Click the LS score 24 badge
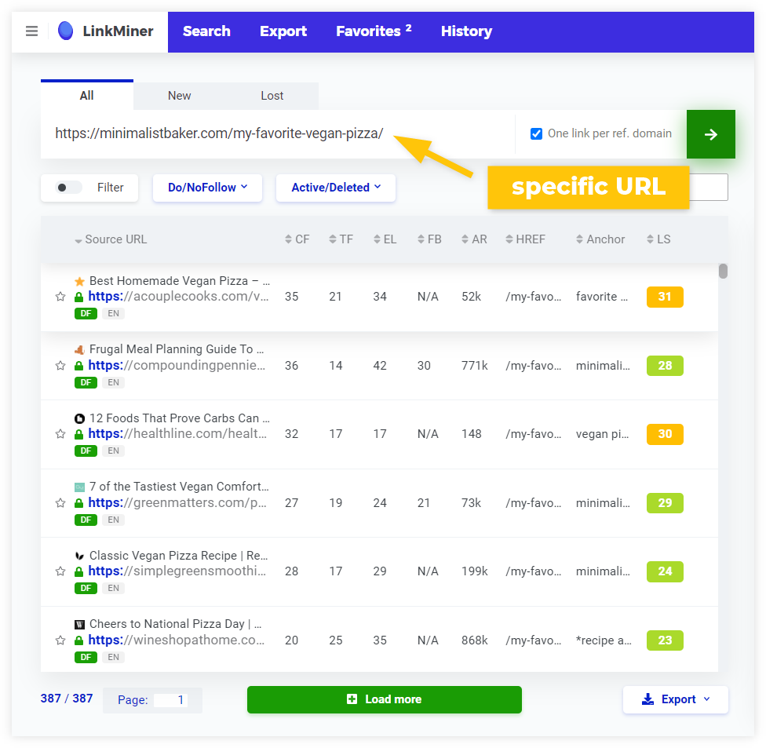This screenshot has height=748, width=766. pyautogui.click(x=665, y=571)
